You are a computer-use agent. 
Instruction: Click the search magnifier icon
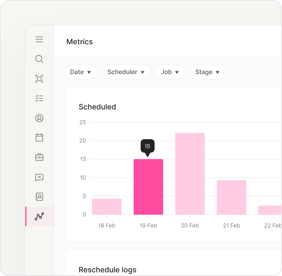[x=39, y=59]
